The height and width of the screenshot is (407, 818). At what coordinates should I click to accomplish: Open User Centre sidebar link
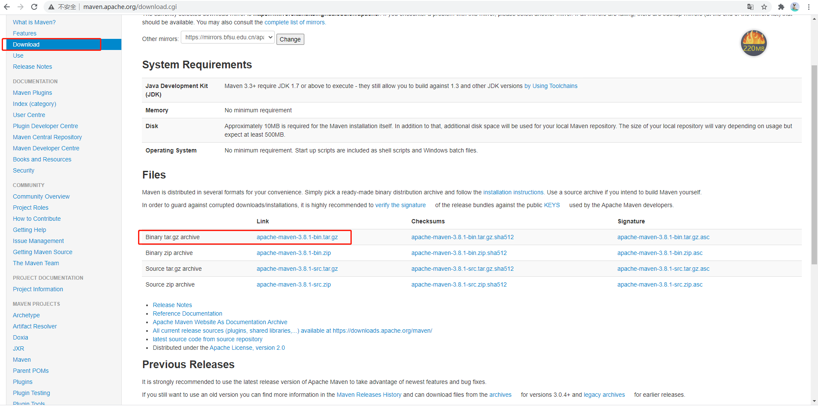tap(29, 115)
